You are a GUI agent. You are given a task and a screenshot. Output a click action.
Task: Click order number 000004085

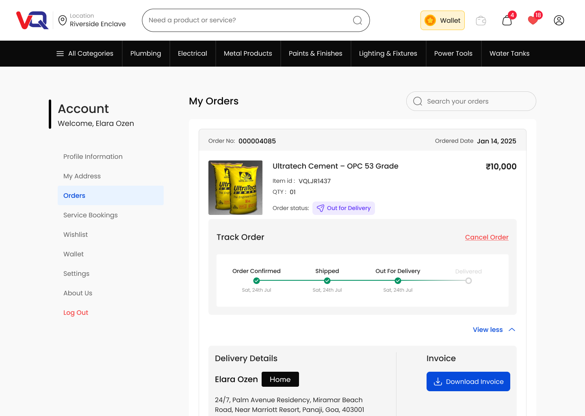257,141
